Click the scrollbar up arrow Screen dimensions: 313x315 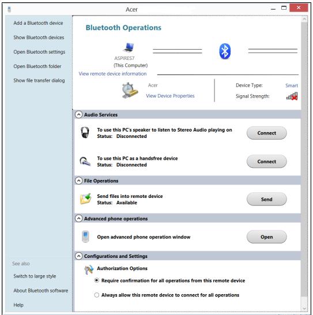pyautogui.click(x=304, y=19)
